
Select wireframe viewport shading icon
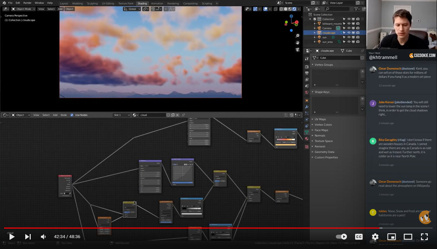pyautogui.click(x=281, y=9)
